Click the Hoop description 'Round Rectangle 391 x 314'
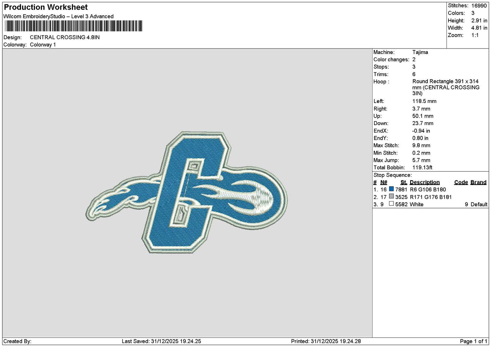 click(x=445, y=81)
